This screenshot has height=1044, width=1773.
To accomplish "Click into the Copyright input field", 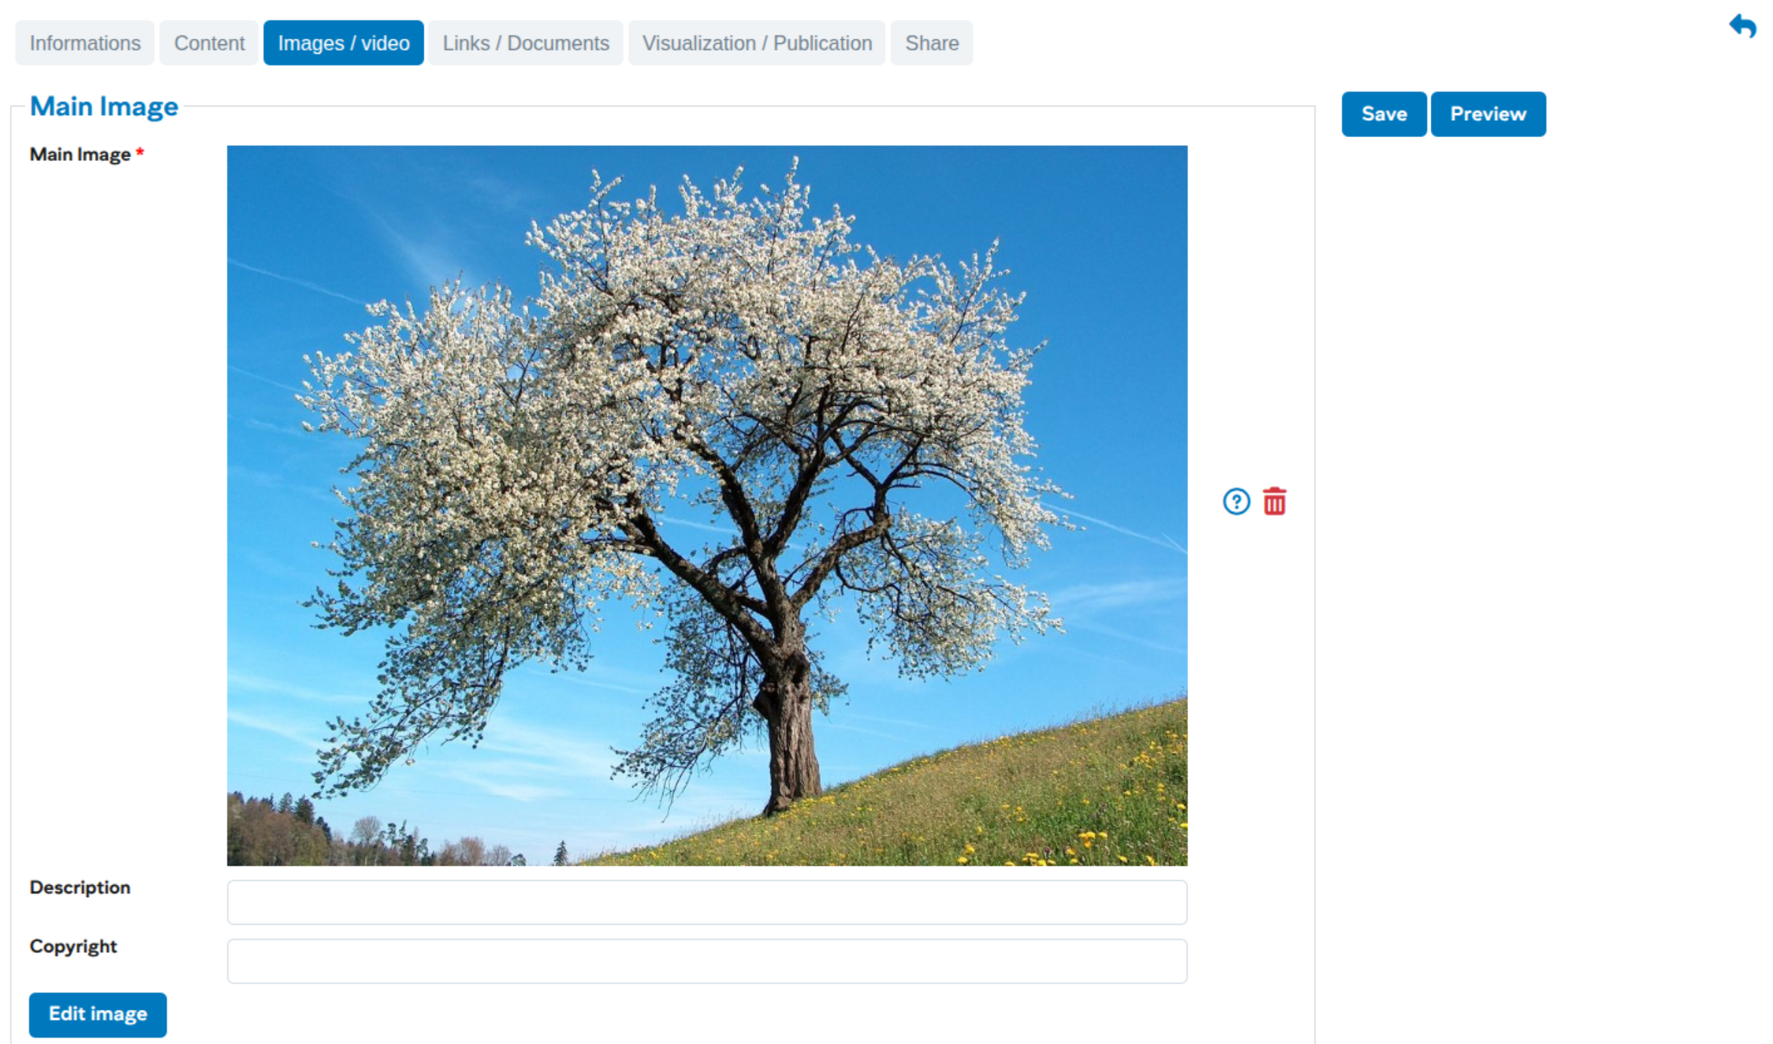I will [707, 961].
